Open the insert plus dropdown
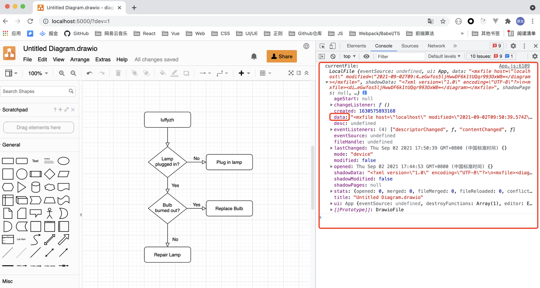The width and height of the screenshot is (540, 288). tap(244, 73)
